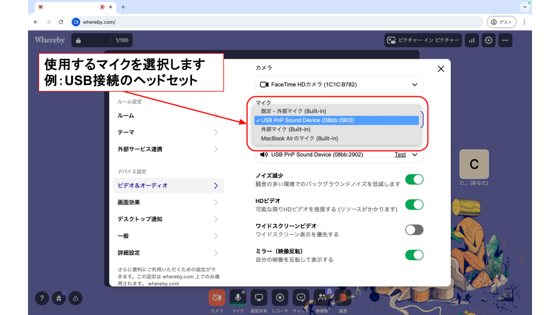Screen dimensions: 560x315
Task: Toggle the ミラー（映像反転） switch
Action: (x=414, y=255)
